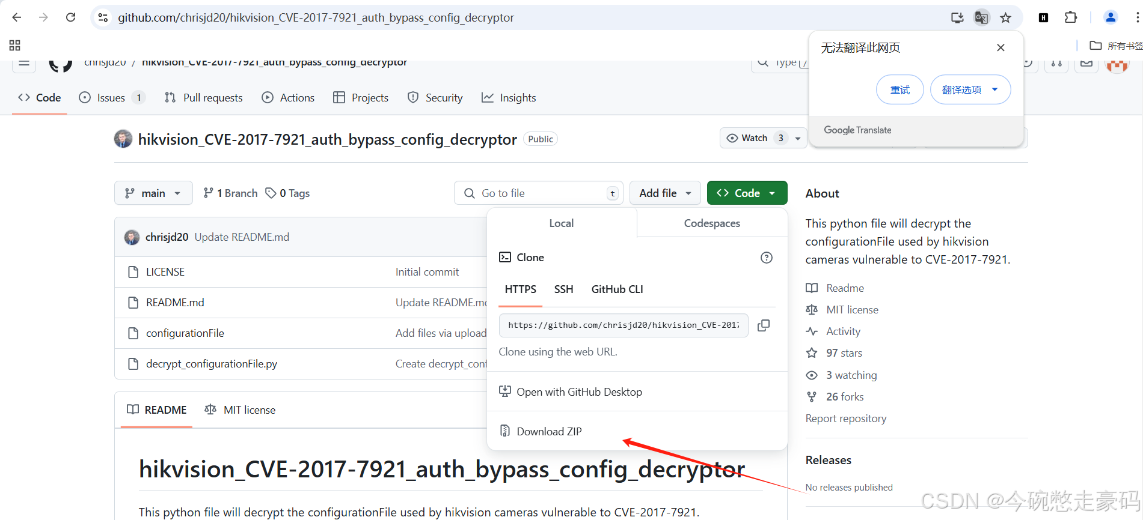Open the Security tab

pyautogui.click(x=435, y=97)
